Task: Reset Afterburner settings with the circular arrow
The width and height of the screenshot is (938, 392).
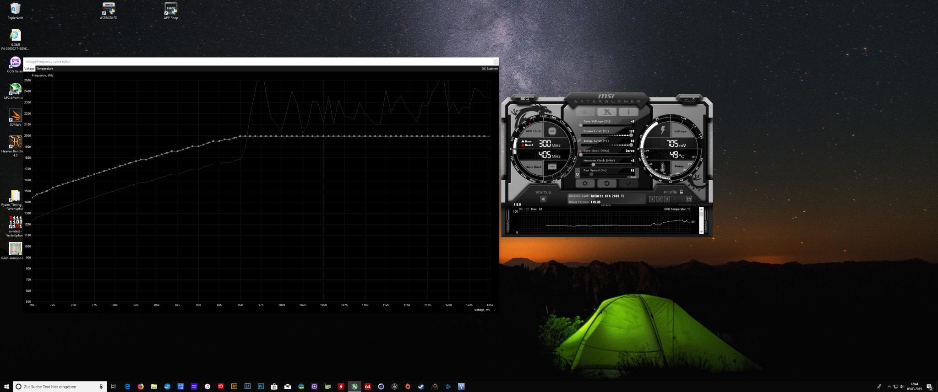Action: (606, 183)
